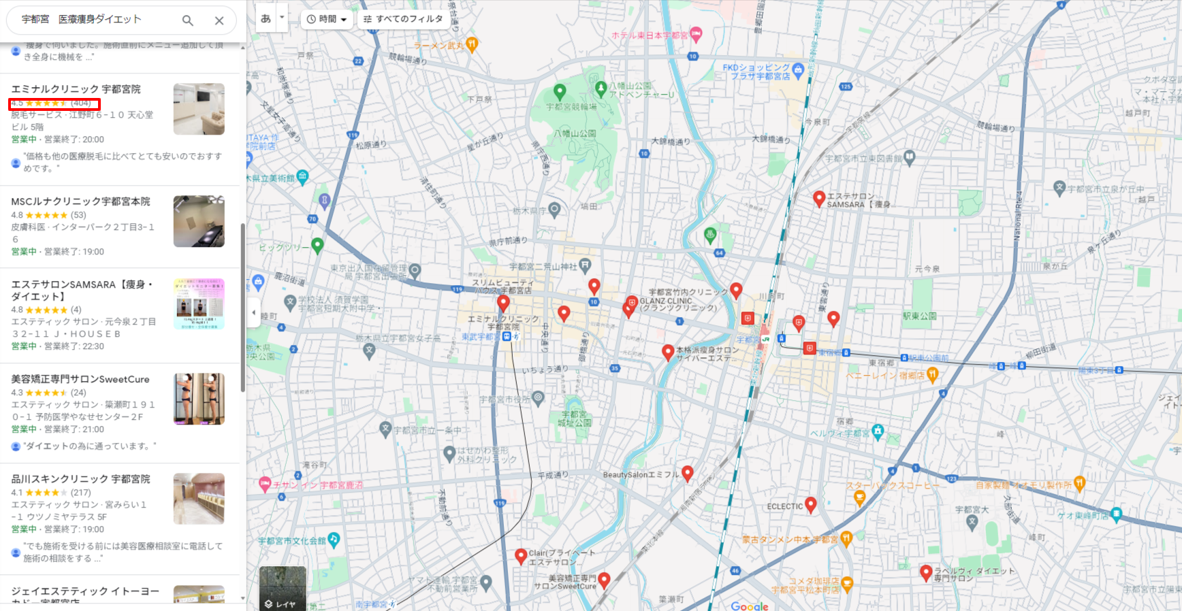Viewport: 1182px width, 611px height.
Task: Click 品川スキンクリニック rating 4.1 (217)
Action: click(x=51, y=493)
